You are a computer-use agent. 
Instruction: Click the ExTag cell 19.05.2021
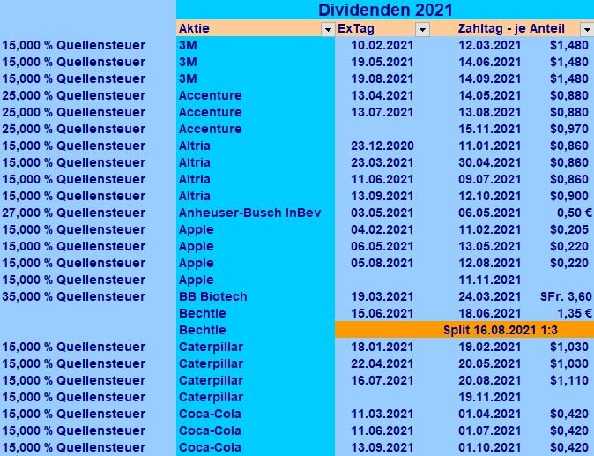[x=382, y=62]
